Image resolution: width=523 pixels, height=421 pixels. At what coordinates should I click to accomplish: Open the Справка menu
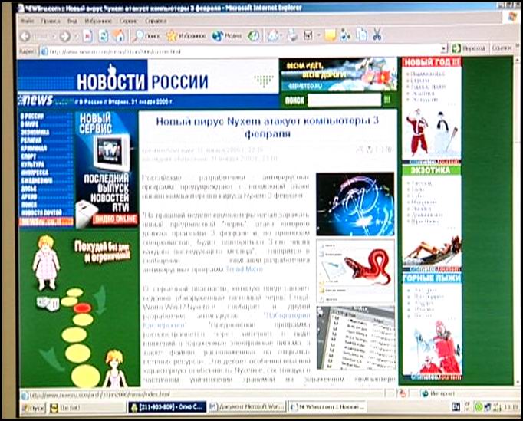[156, 21]
